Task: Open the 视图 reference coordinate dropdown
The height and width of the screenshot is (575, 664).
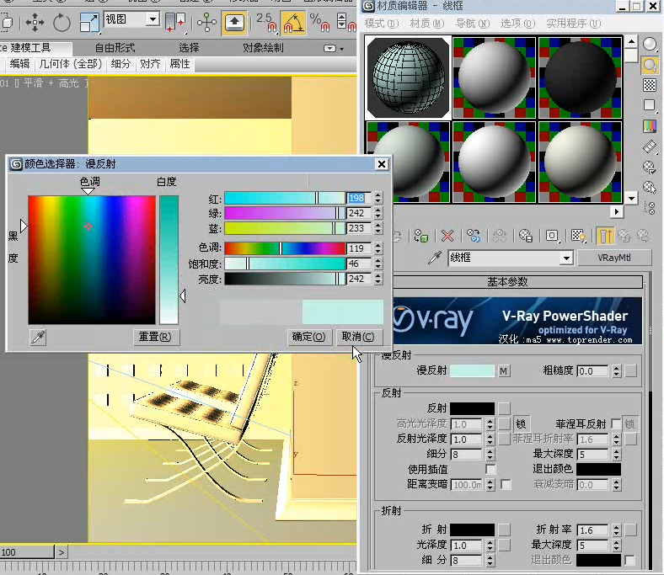Action: (153, 19)
